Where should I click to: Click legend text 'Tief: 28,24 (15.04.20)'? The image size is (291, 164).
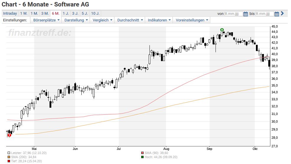coord(26,161)
